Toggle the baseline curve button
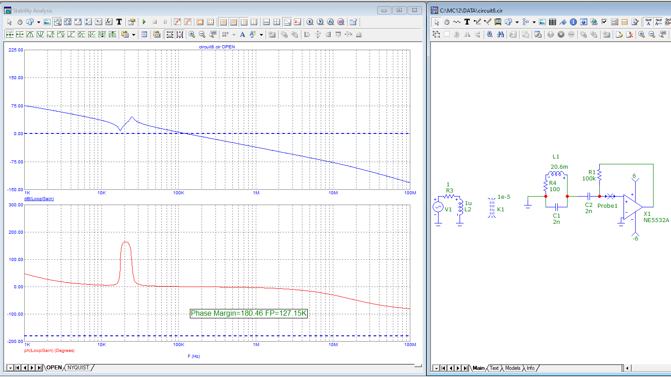The height and width of the screenshot is (377, 671). coord(287,21)
